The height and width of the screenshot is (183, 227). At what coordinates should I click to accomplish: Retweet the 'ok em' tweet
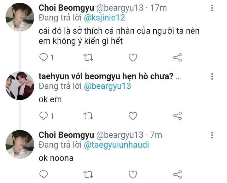(x=89, y=115)
